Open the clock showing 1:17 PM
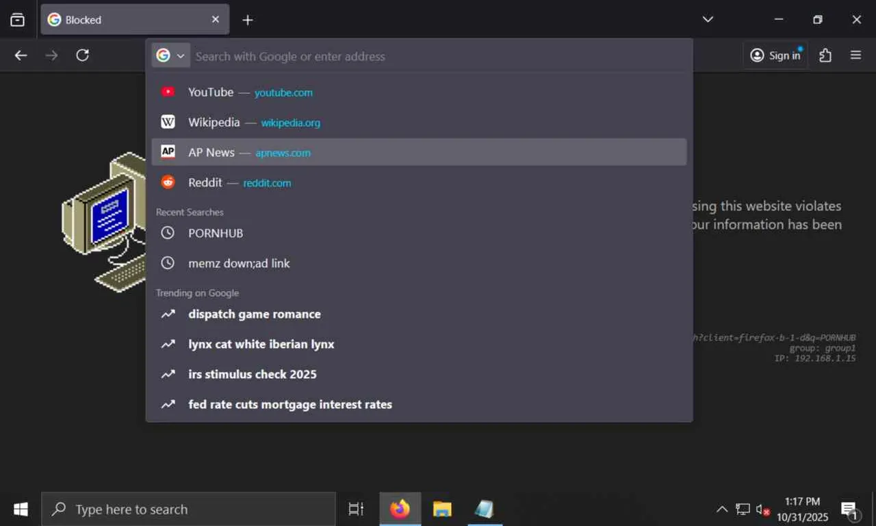Screen dimensions: 876x526 pyautogui.click(x=802, y=509)
